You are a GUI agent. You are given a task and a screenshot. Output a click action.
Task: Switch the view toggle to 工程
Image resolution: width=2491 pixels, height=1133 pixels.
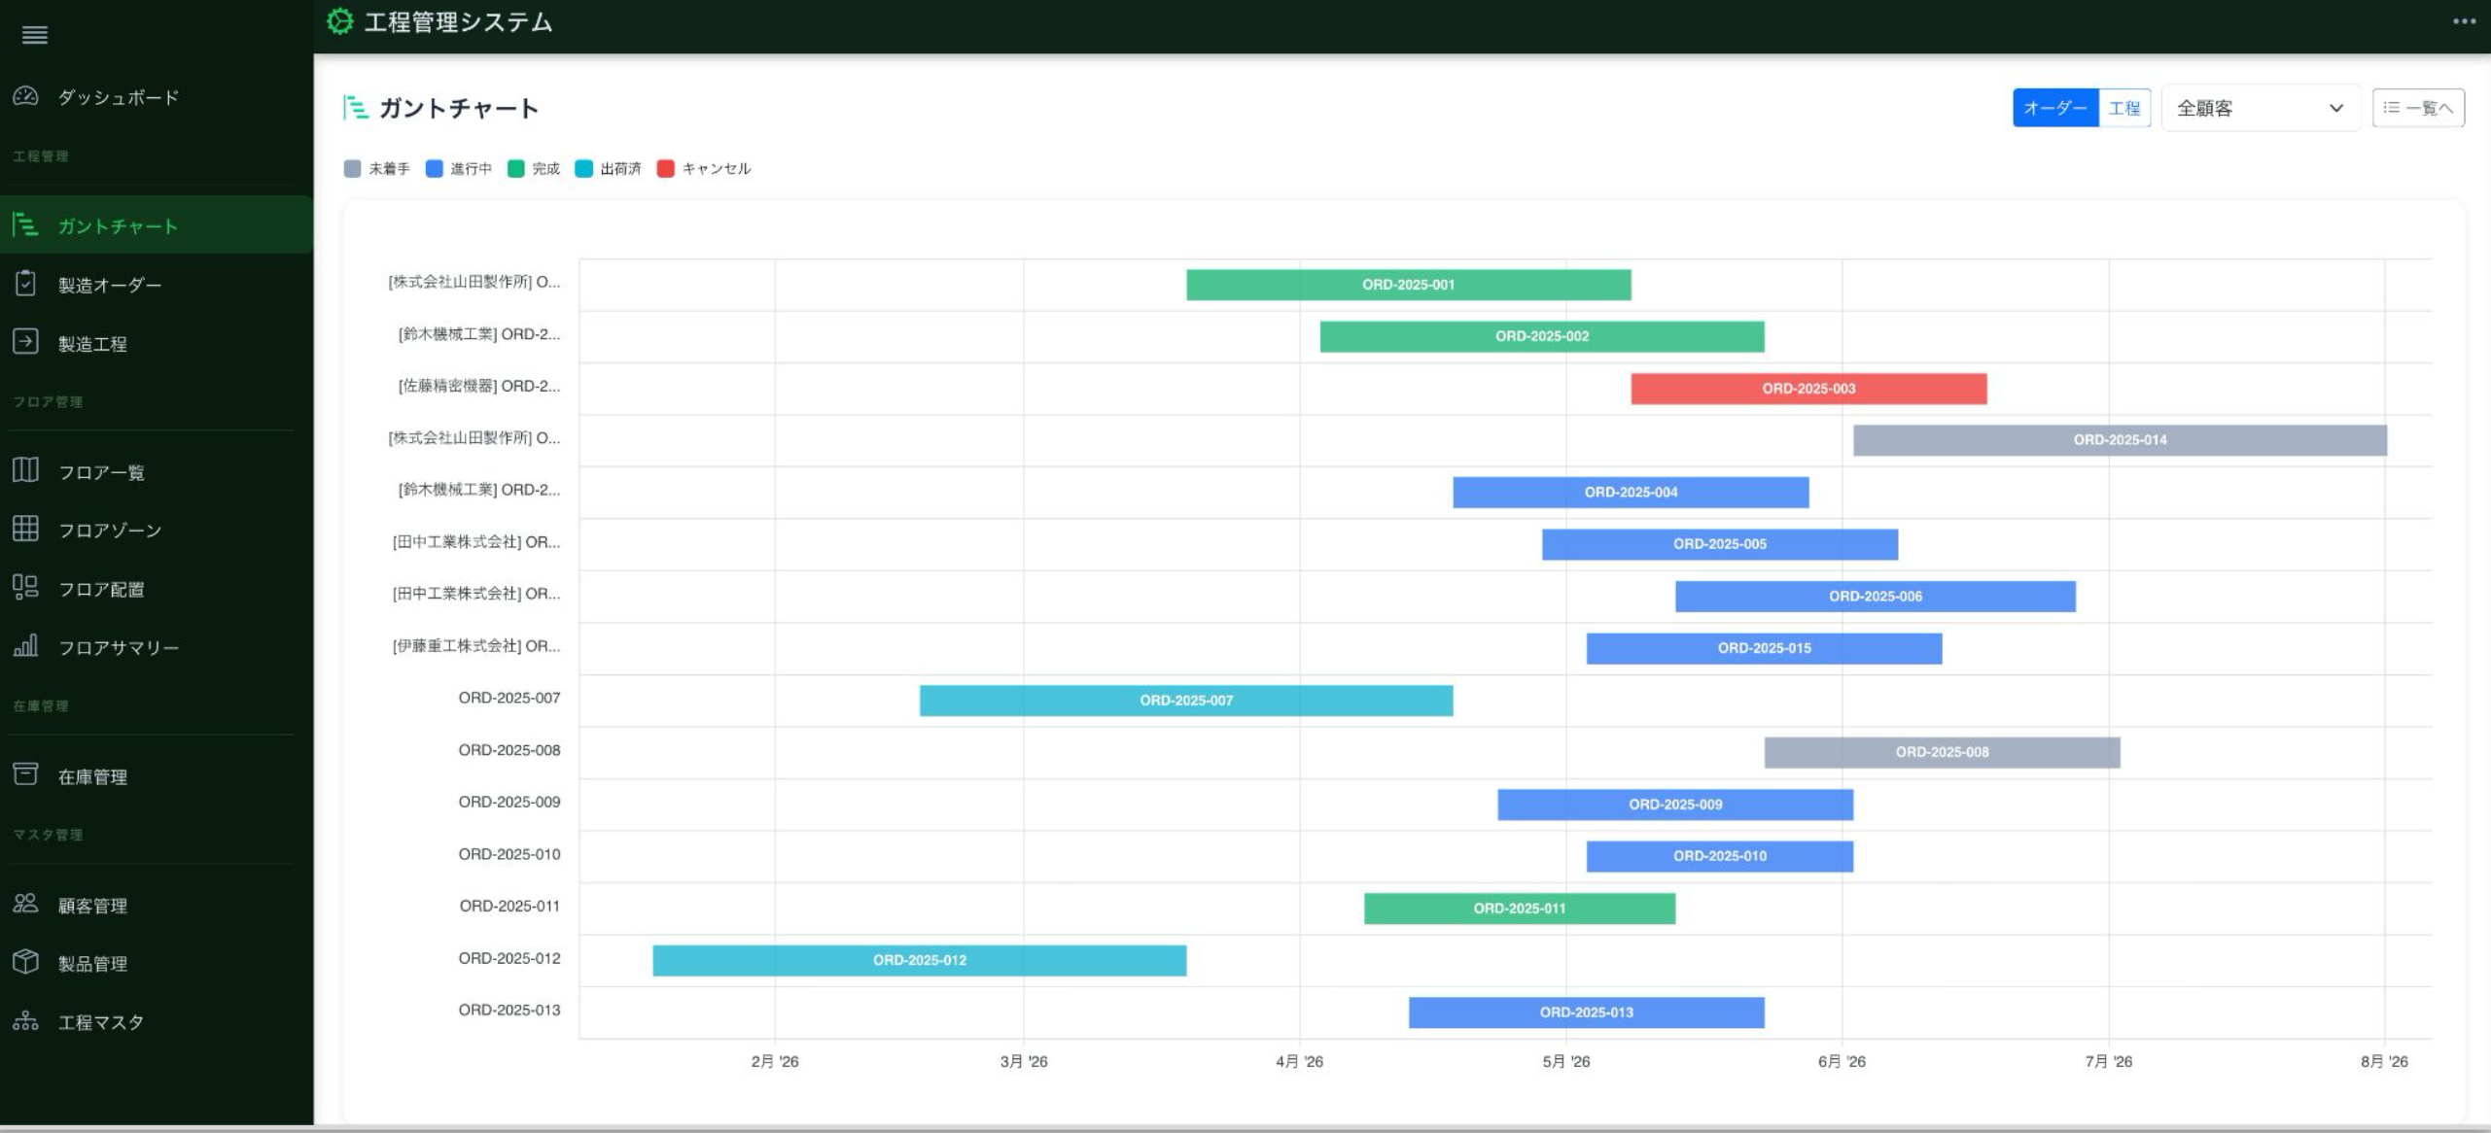2124,108
